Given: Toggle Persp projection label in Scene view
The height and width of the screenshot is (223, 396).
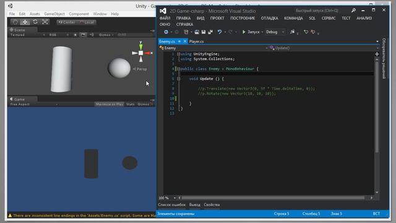Looking at the screenshot, I should [140, 69].
